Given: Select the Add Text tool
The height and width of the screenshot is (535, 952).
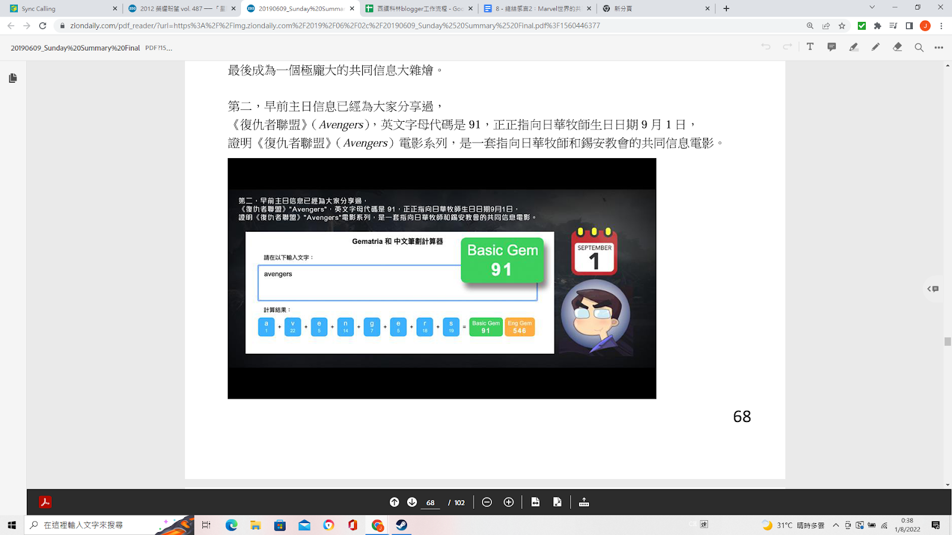Looking at the screenshot, I should pos(810,47).
